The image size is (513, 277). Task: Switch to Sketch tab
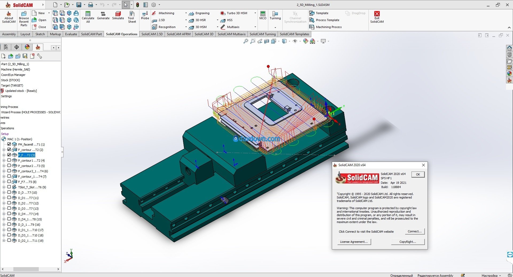[40, 34]
